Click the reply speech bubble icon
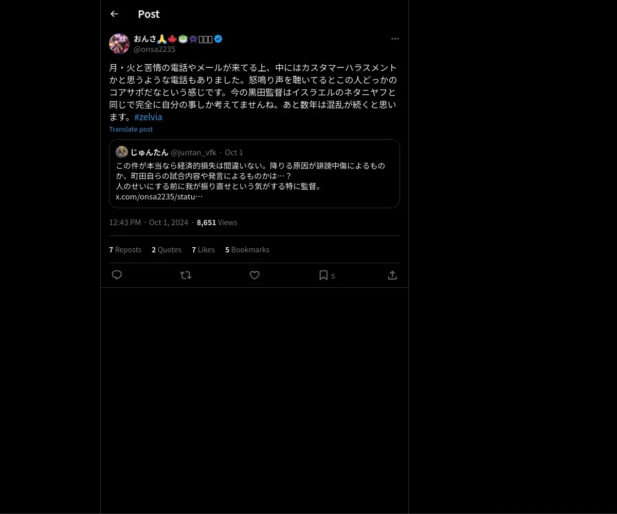617x514 pixels. (117, 275)
